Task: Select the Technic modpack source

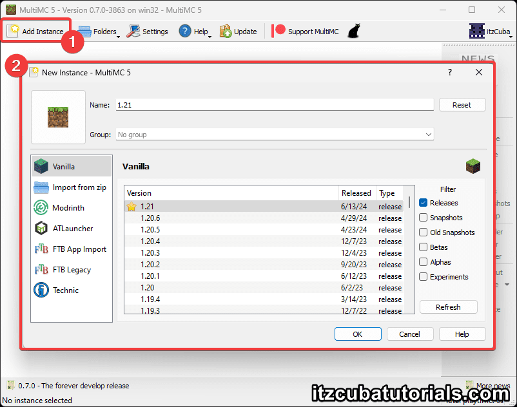Action: tap(41, 290)
